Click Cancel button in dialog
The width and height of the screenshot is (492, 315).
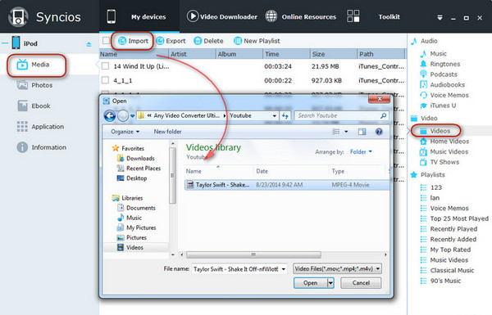[361, 283]
